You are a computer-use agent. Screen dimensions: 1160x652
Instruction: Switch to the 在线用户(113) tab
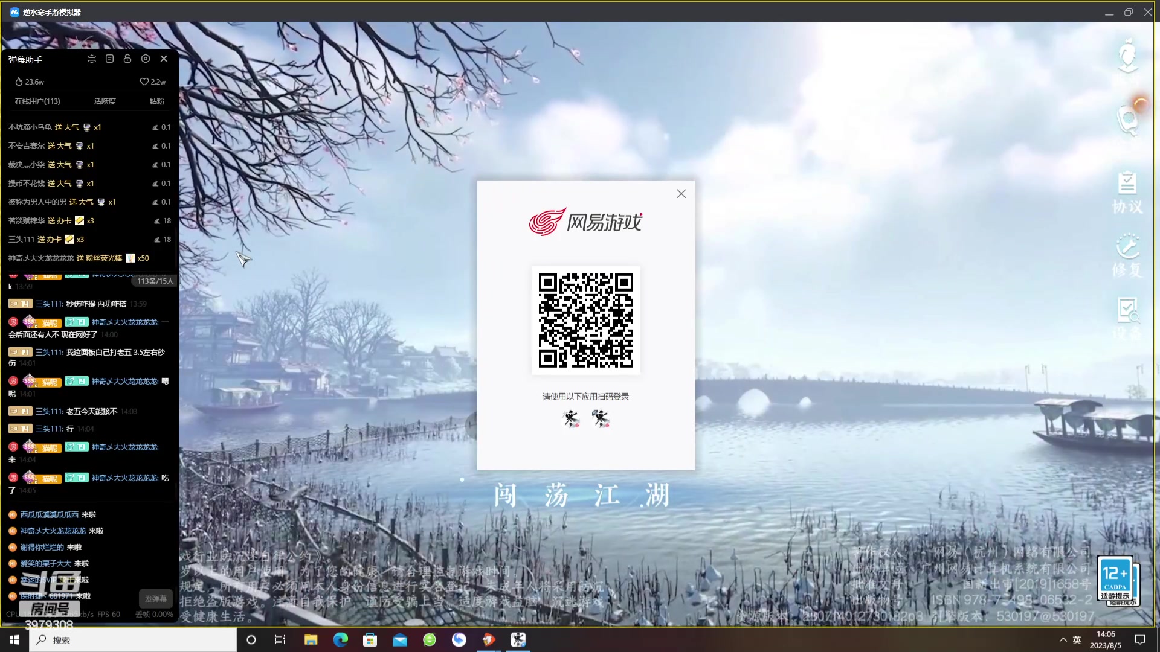pyautogui.click(x=37, y=101)
